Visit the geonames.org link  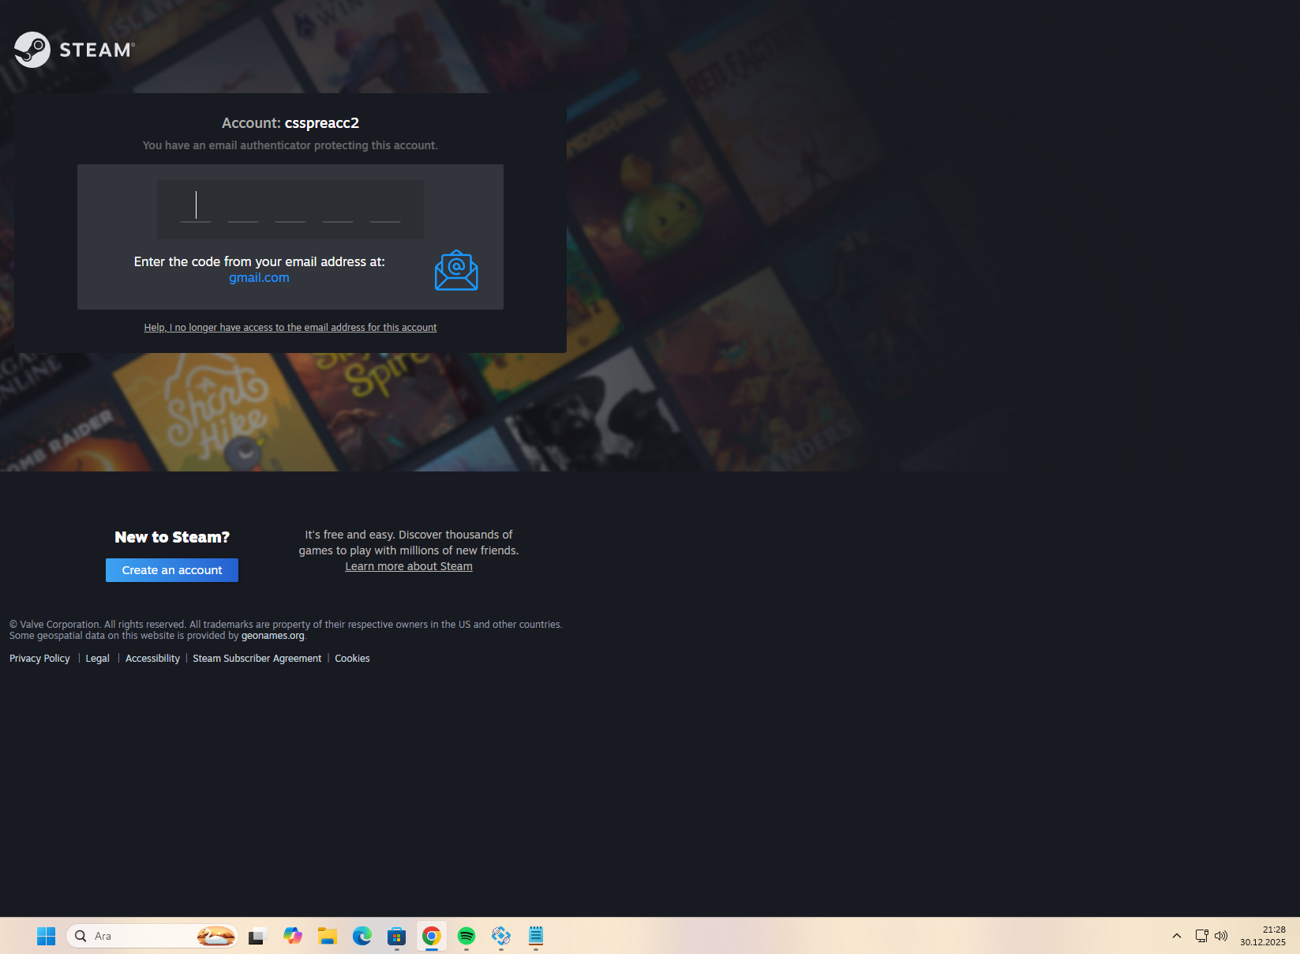coord(273,636)
